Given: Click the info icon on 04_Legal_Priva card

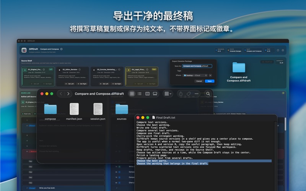Looking at the screenshot, I should 147,70.
